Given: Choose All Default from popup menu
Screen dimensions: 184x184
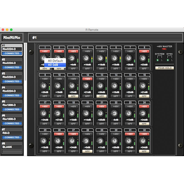Looking at the screenshot, I should coord(55,61).
